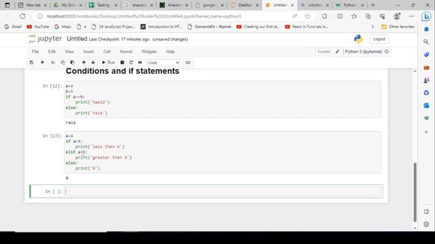Screen dimensions: 435x244
Task: Open a new browser tab
Action: coord(373,5)
